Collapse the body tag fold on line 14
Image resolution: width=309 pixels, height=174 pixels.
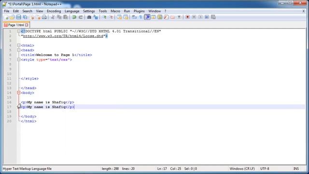point(18,93)
